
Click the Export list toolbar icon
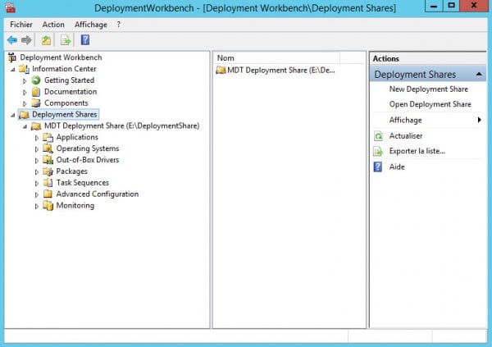point(66,40)
